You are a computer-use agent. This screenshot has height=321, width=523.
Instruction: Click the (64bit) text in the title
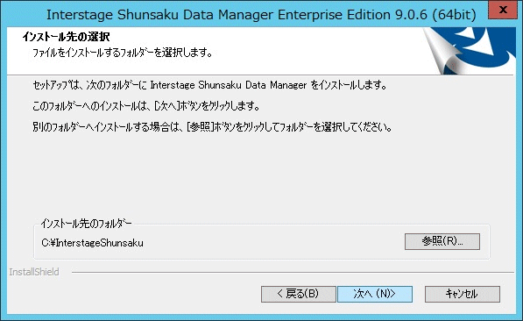(x=454, y=15)
